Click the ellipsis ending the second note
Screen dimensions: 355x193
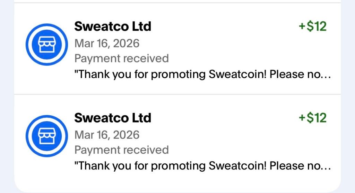click(327, 167)
